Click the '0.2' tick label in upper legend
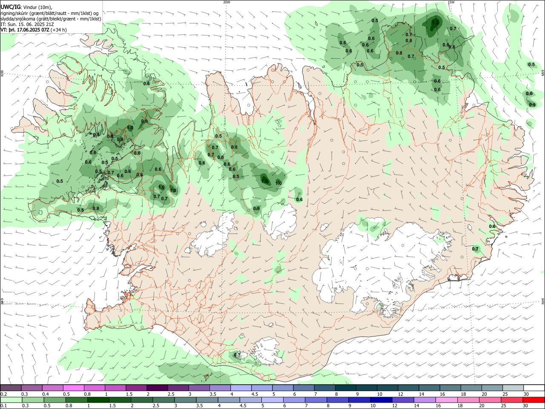The image size is (545, 409). coord(3,394)
